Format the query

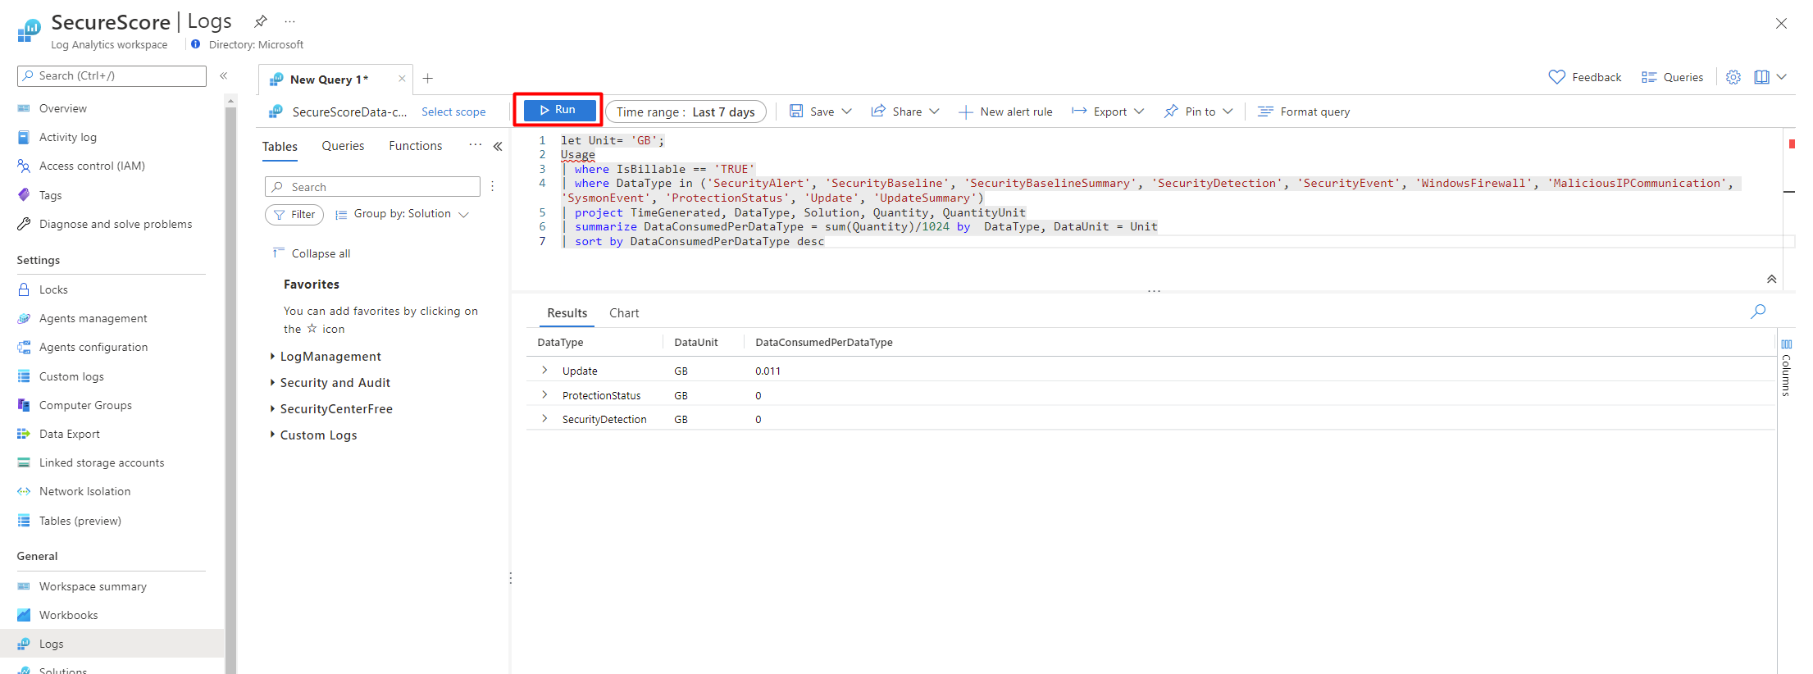click(x=1304, y=112)
